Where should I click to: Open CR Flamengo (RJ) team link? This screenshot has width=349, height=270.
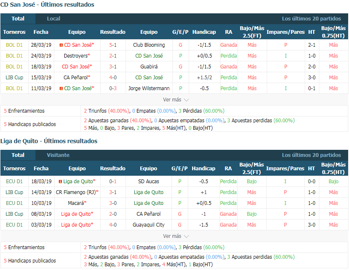pyautogui.click(x=77, y=192)
